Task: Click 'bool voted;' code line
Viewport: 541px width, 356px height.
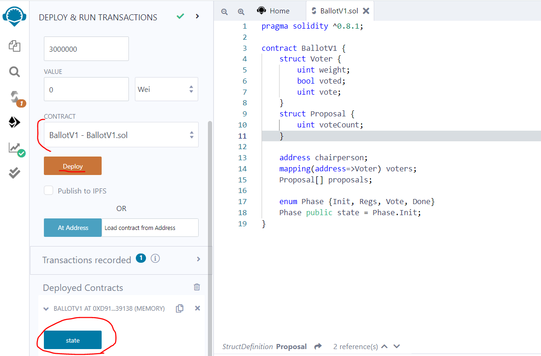Action: [321, 81]
